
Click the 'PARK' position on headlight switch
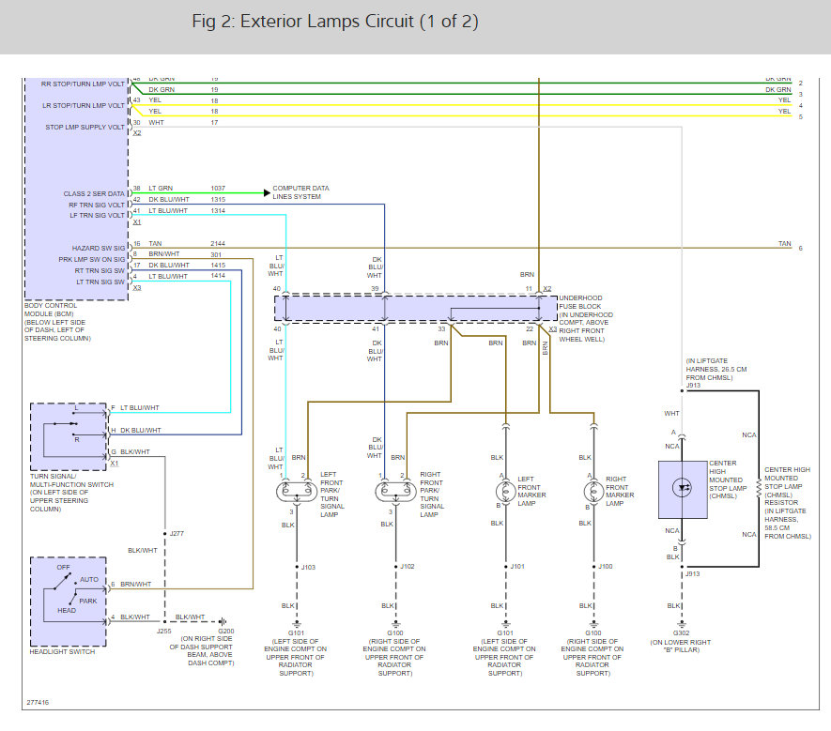pyautogui.click(x=88, y=602)
